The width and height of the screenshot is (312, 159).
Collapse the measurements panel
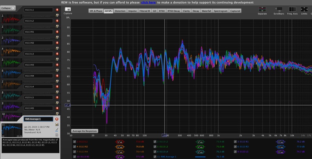pos(8,8)
